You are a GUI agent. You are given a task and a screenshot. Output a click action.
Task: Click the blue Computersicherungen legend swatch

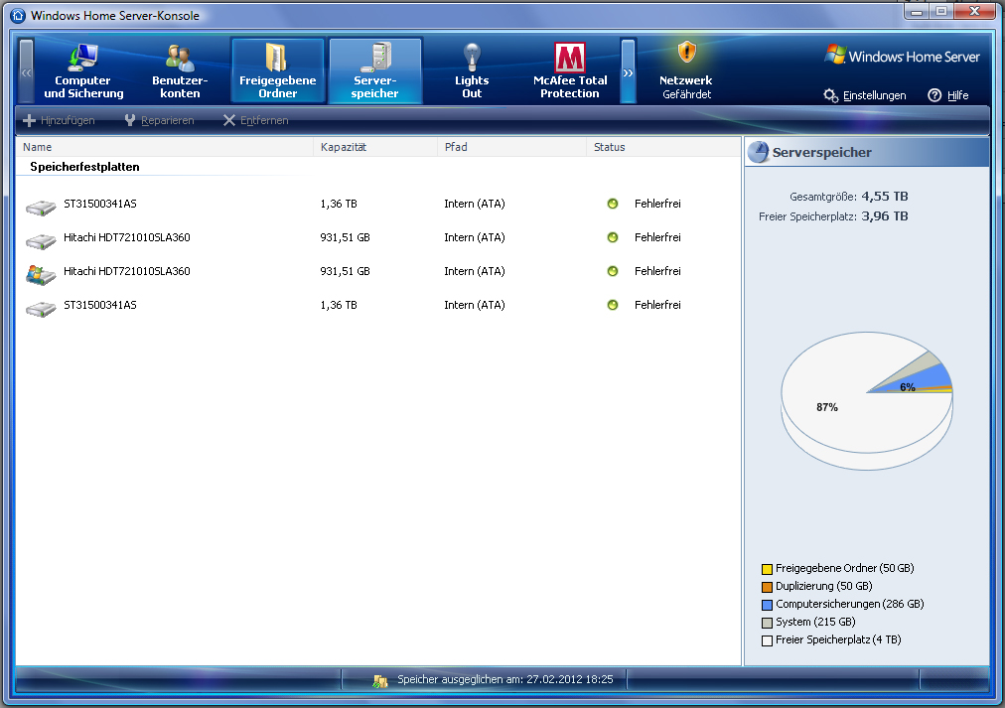[x=767, y=605]
